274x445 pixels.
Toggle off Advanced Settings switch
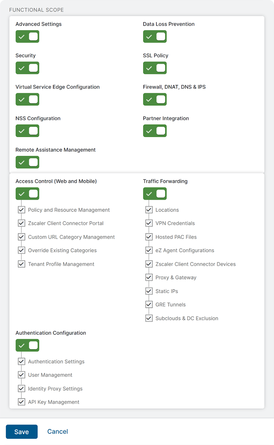pos(27,36)
